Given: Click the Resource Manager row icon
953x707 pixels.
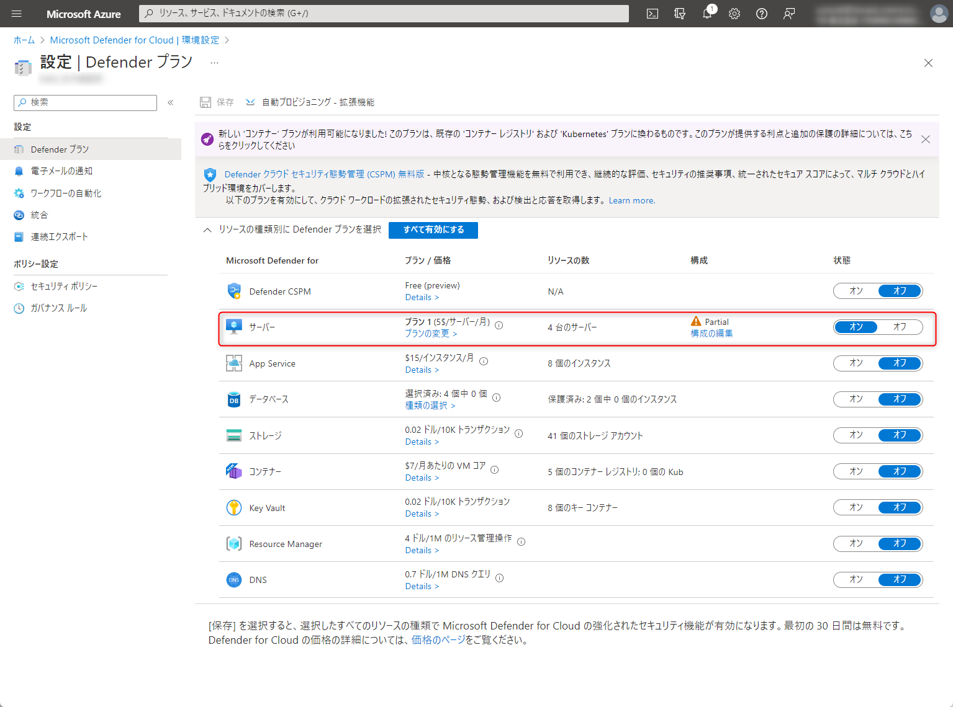Looking at the screenshot, I should 234,544.
